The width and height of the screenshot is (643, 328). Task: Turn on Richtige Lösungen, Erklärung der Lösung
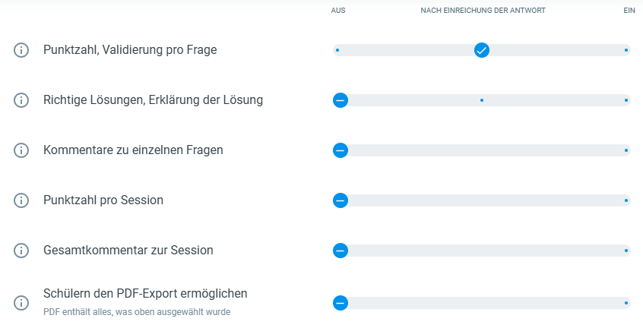click(626, 100)
